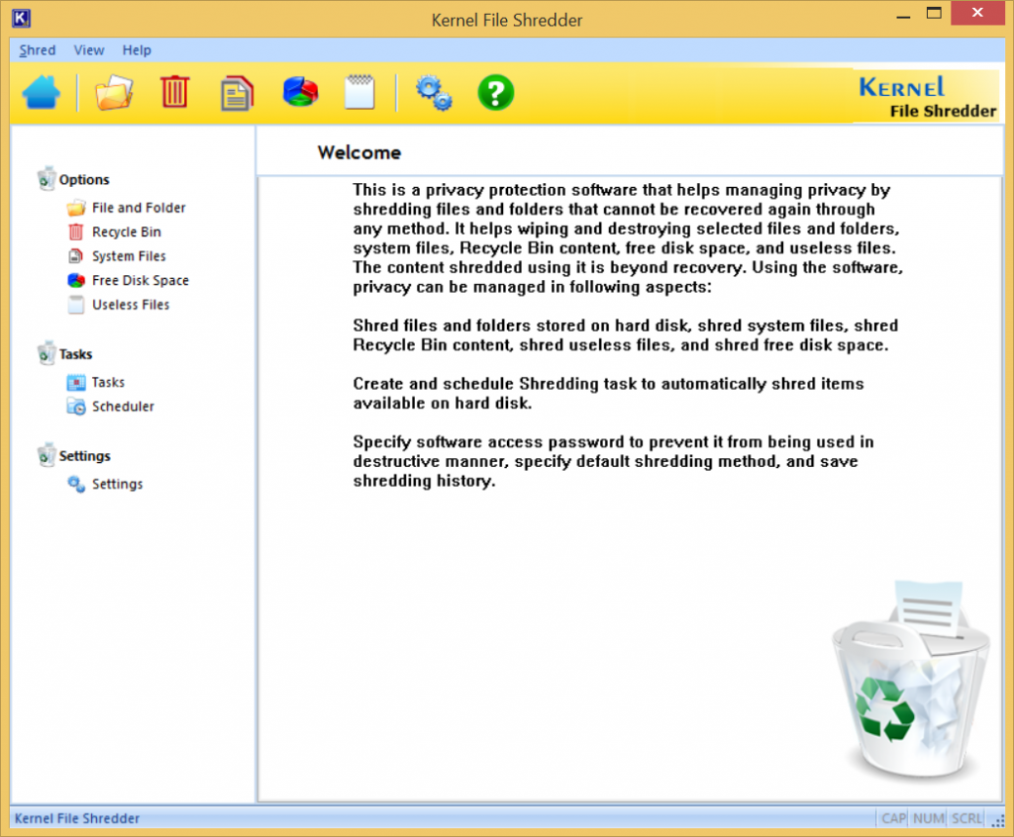Image resolution: width=1014 pixels, height=837 pixels.
Task: Click the Home toolbar icon
Action: point(42,92)
